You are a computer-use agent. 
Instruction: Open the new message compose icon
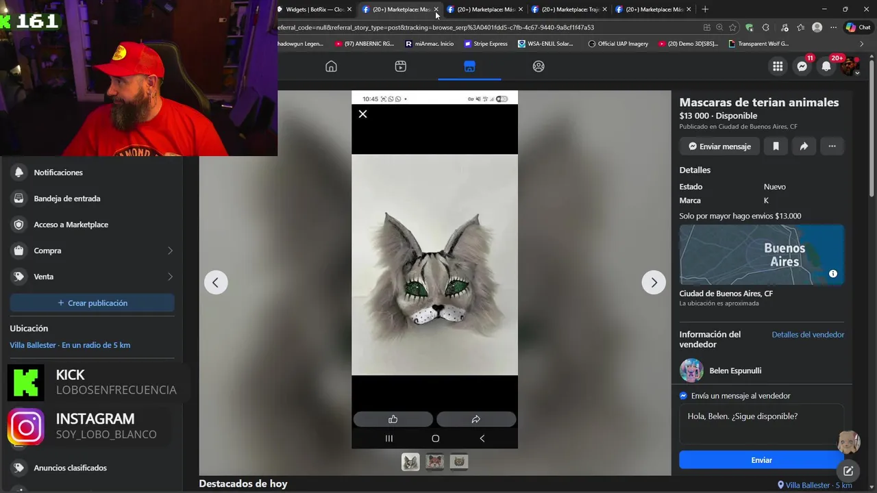(x=848, y=470)
